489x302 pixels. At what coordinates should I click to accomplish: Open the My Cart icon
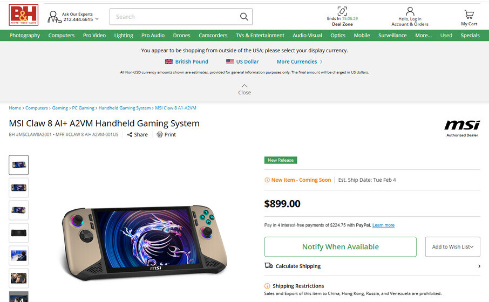469,15
